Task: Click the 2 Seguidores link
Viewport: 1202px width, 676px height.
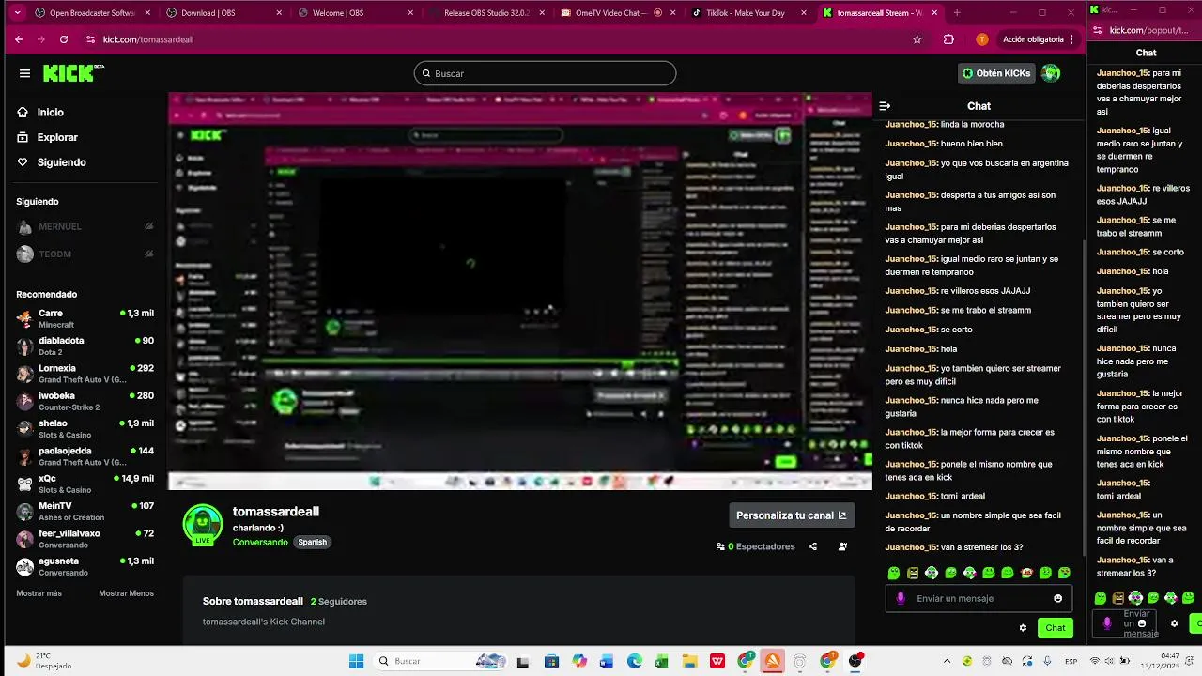Action: tap(339, 601)
